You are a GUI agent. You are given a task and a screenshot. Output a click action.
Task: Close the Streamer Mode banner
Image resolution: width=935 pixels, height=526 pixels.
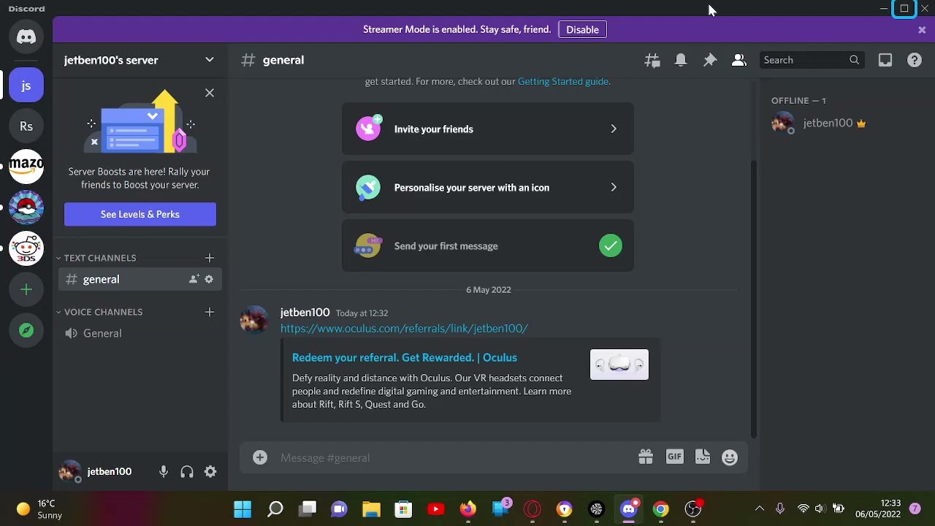pyautogui.click(x=922, y=30)
